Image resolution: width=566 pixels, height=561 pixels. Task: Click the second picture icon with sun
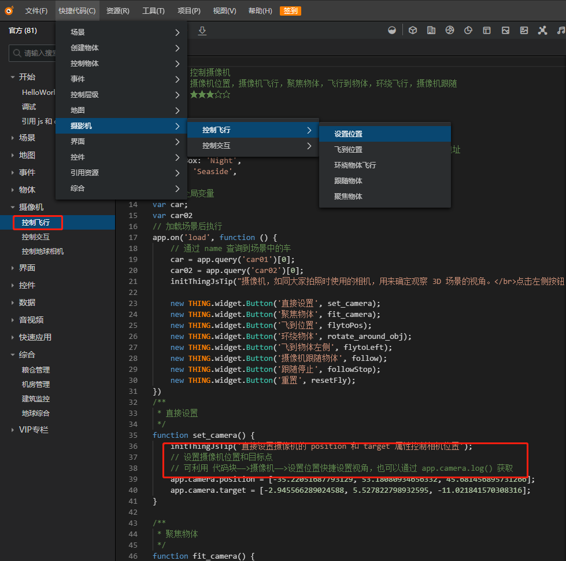524,30
